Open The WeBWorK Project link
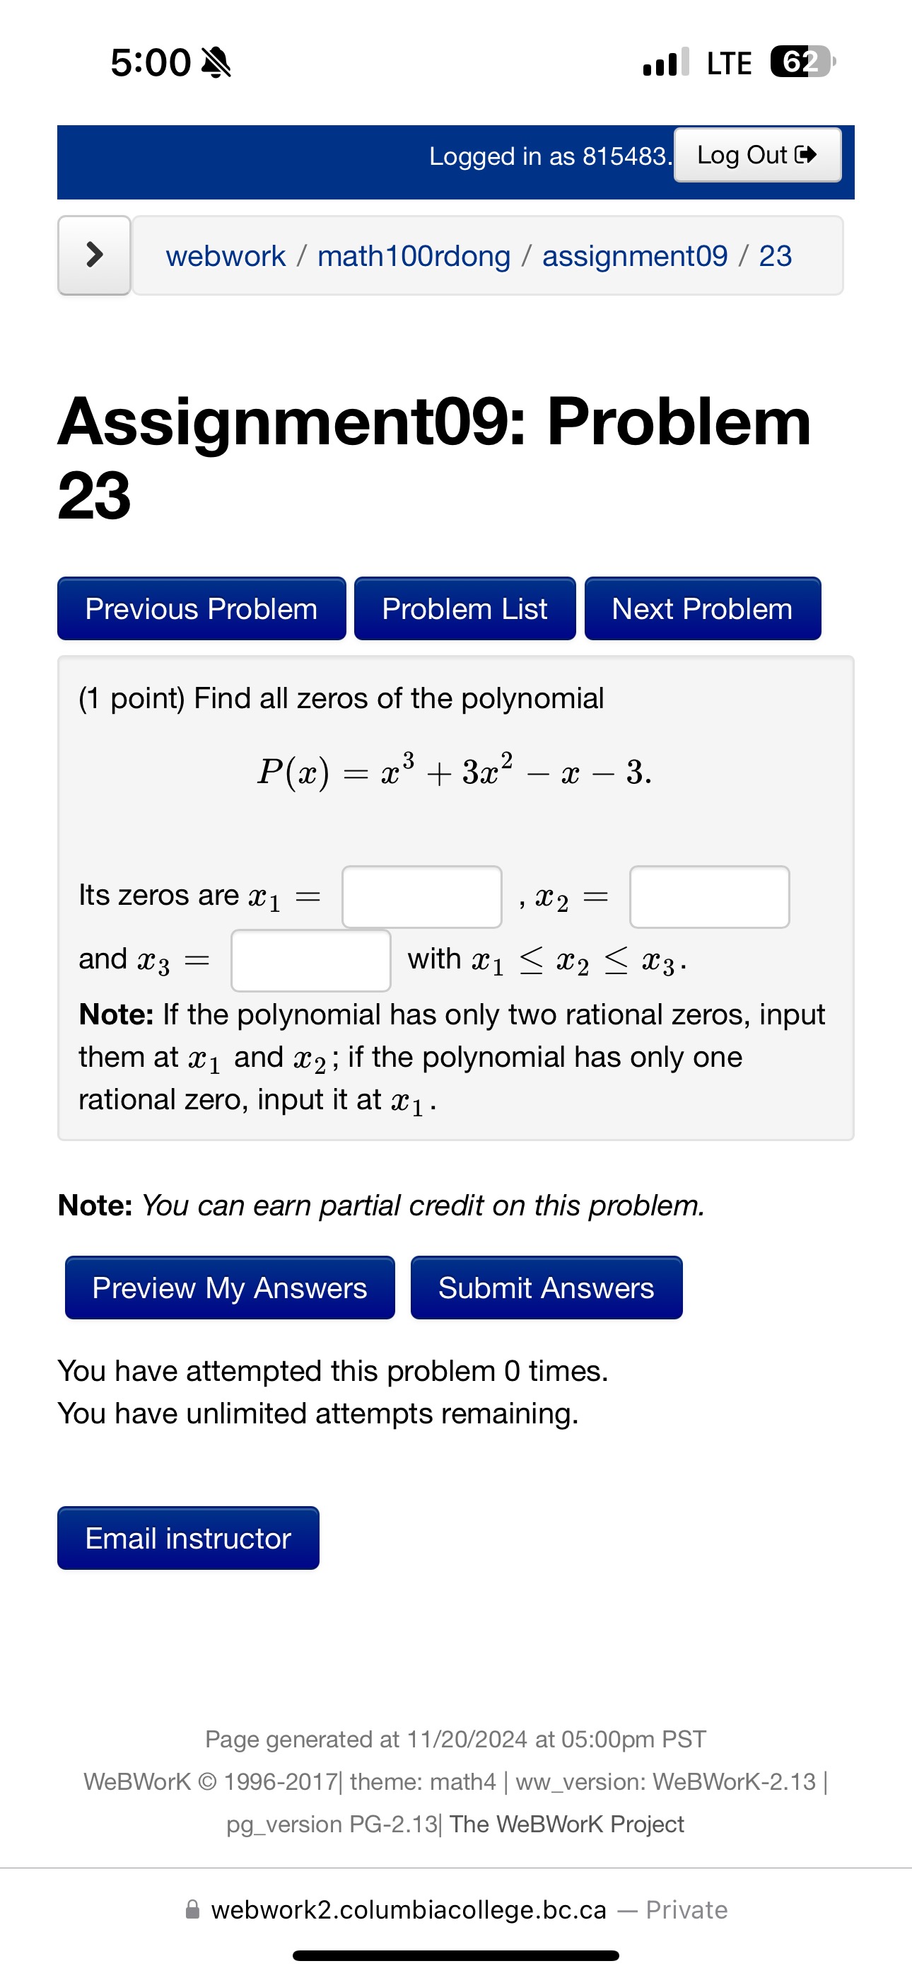This screenshot has height=1978, width=912. (566, 1824)
